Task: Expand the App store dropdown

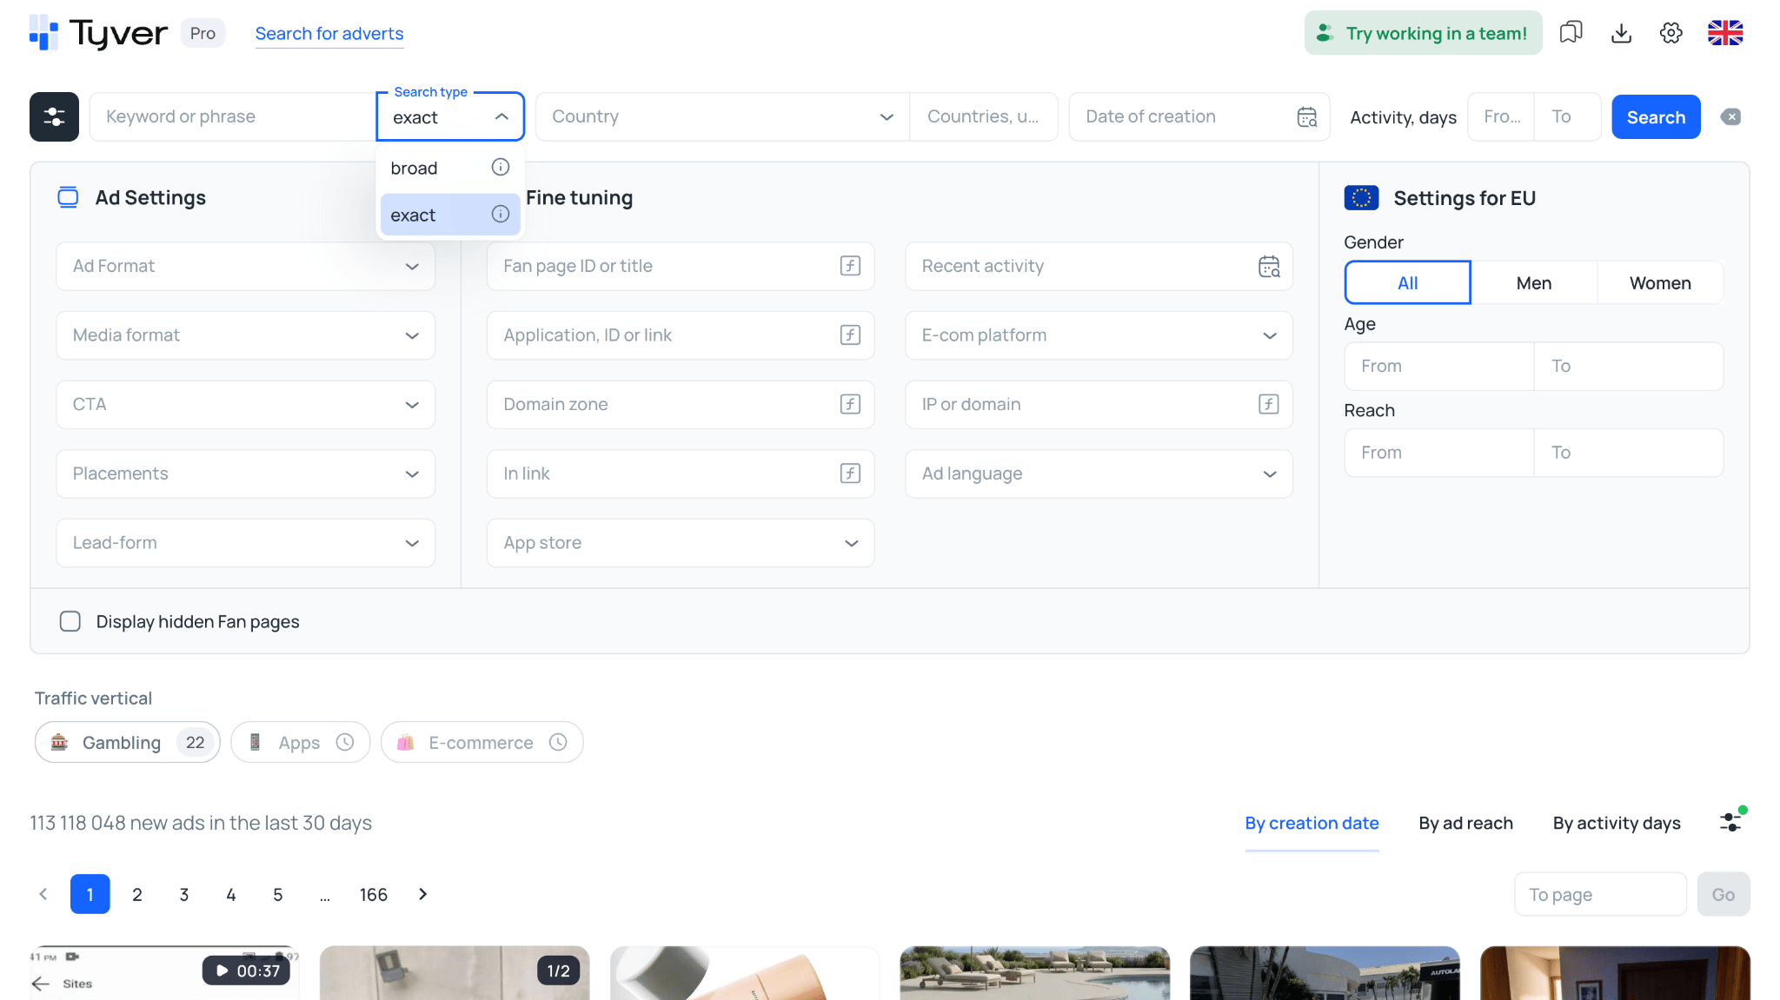Action: [681, 543]
